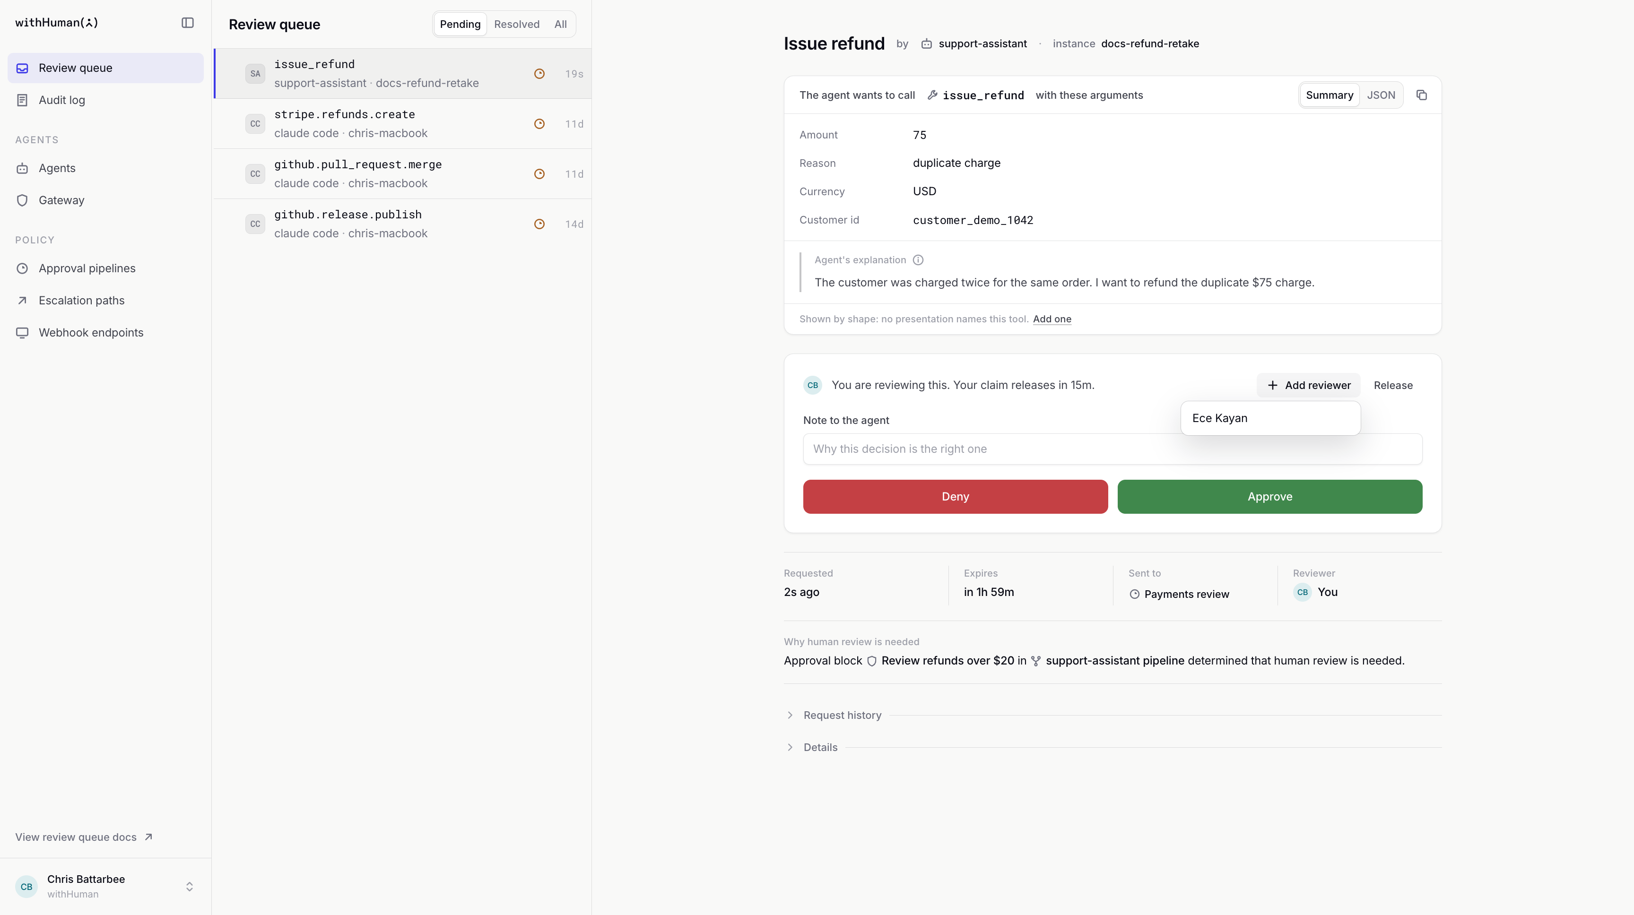
Task: Click the 'in 1h 59m' expiry value
Action: (989, 592)
